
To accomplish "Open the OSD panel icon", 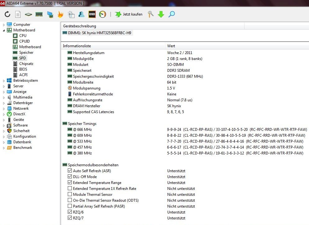I will [x=92, y=14].
